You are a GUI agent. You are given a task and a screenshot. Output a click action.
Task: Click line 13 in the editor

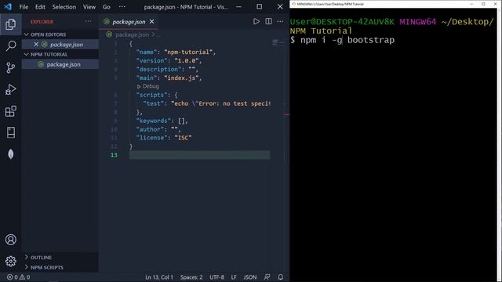pos(199,155)
